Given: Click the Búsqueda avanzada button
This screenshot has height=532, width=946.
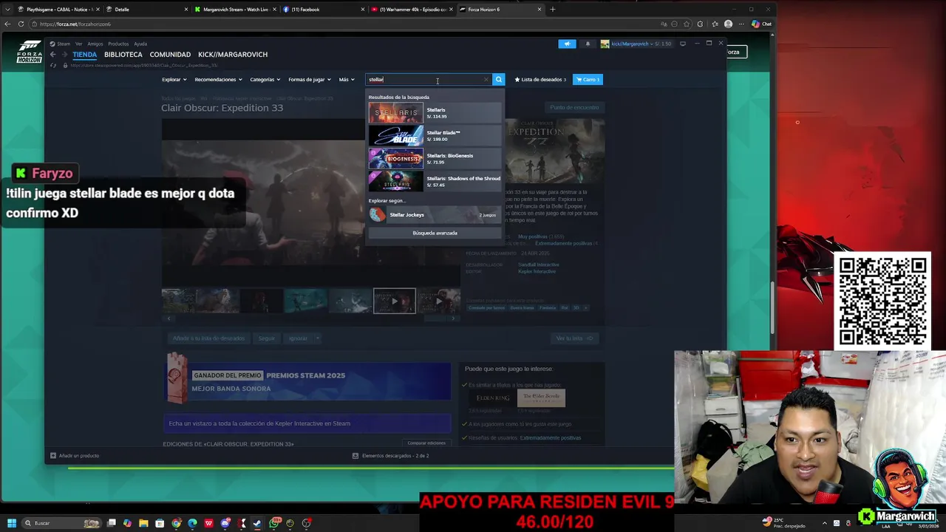Looking at the screenshot, I should pos(435,233).
